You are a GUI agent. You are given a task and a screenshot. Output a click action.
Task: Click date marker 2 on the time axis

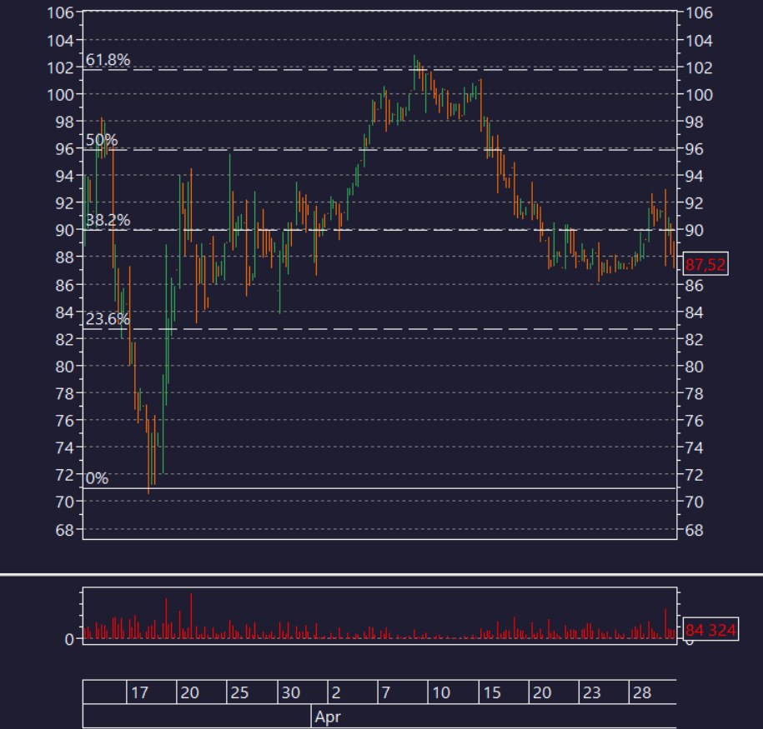click(336, 692)
